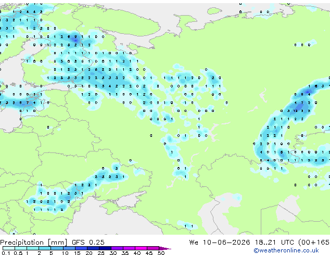Click the legend label '40'
Image resolution: width=330 pixels, height=255 pixels.
pyautogui.click(x=137, y=253)
